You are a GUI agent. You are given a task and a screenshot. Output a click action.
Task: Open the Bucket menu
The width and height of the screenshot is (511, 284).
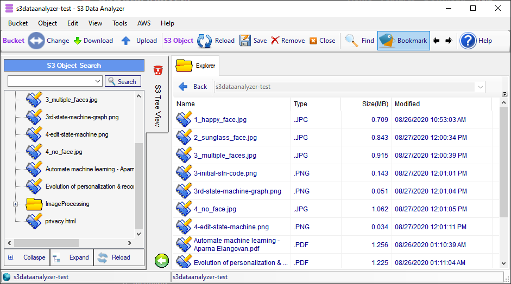18,23
